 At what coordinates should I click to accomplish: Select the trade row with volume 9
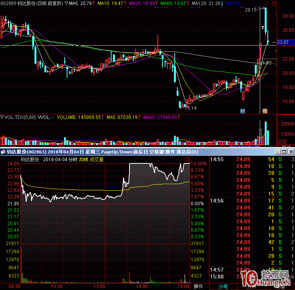click(252, 187)
